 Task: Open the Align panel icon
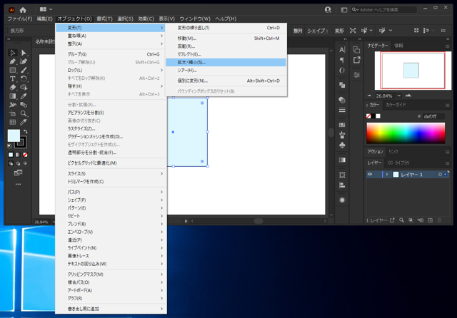[342, 185]
